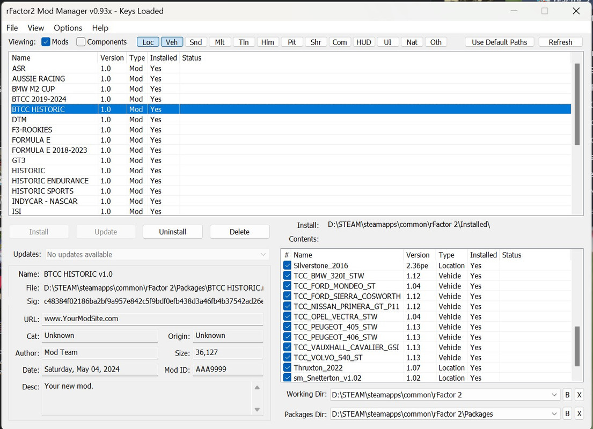Viewport: 593px width, 429px height.
Task: Select the INDYCAR - NASCAR row
Action: 291,201
